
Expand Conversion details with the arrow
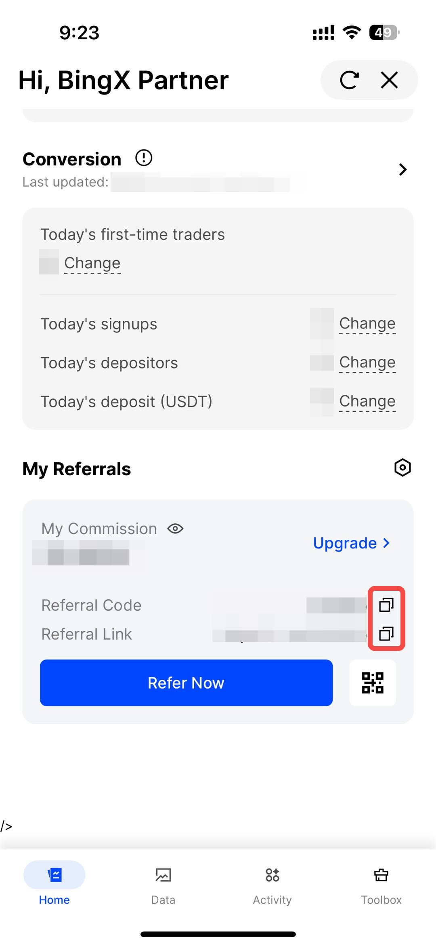click(402, 169)
